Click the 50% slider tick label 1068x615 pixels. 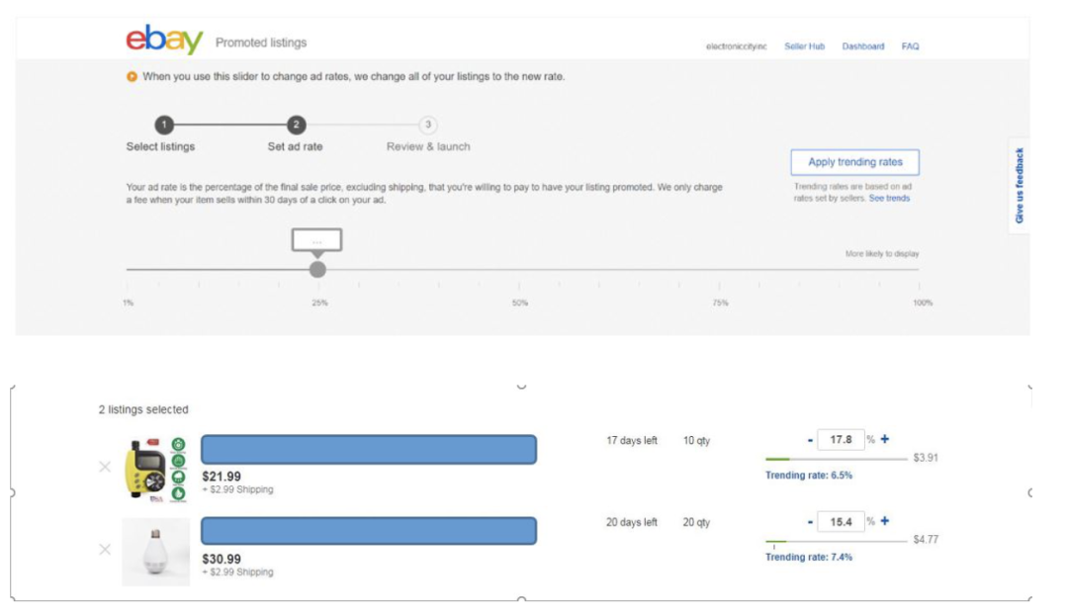point(520,304)
